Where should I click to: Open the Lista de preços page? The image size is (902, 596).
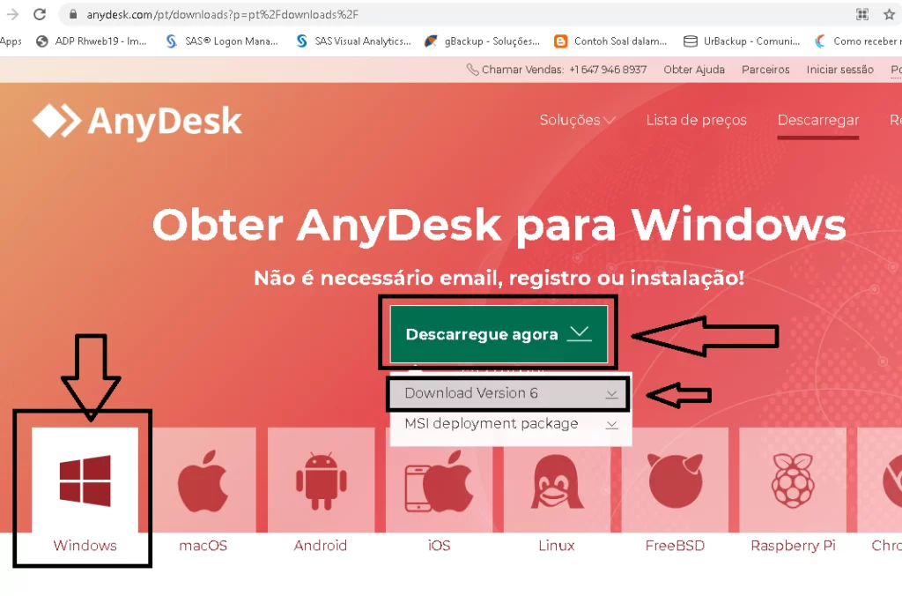[696, 120]
